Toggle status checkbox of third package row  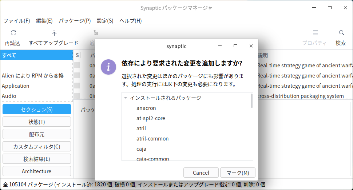(77, 86)
